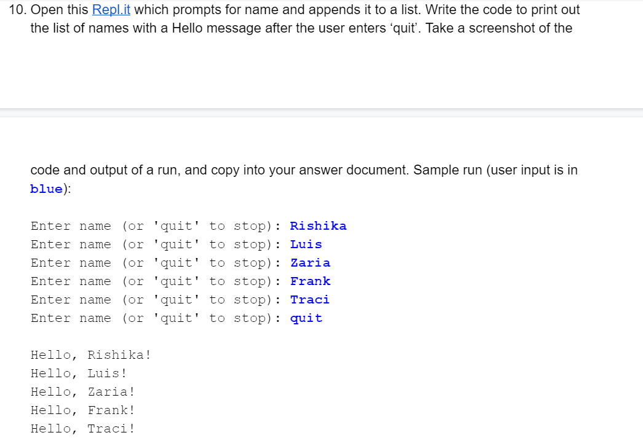Click the first 'Enter name' prompt text
The width and height of the screenshot is (643, 446).
pos(71,226)
